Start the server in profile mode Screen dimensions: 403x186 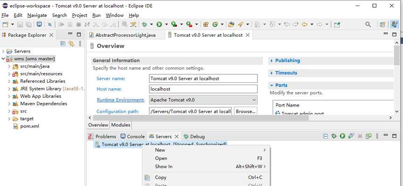(x=351, y=136)
